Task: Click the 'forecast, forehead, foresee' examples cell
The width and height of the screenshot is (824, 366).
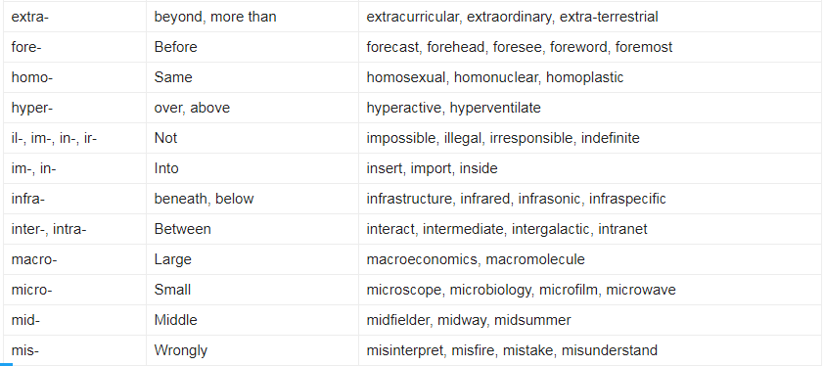Action: [x=591, y=47]
